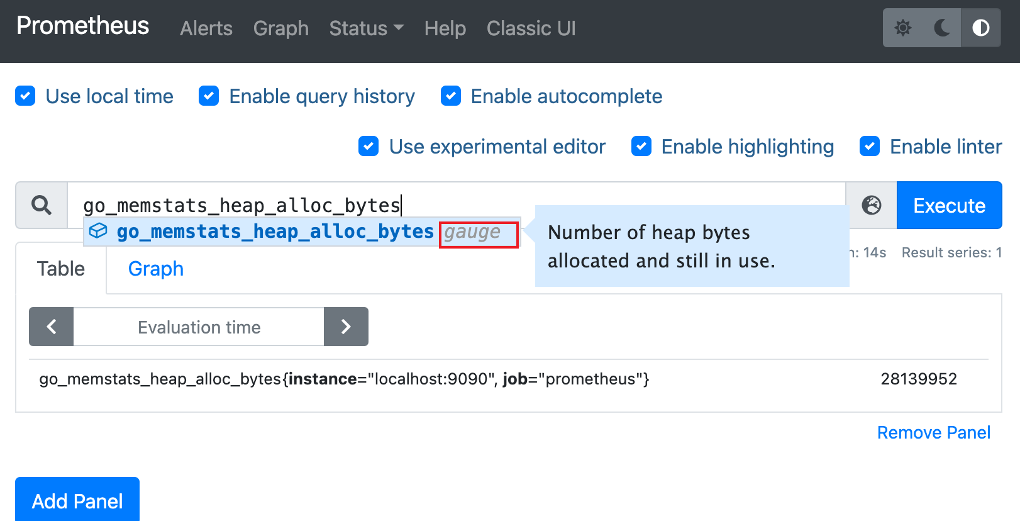Switch to light theme sun icon
The height and width of the screenshot is (521, 1020).
click(903, 28)
